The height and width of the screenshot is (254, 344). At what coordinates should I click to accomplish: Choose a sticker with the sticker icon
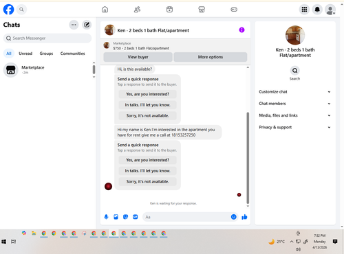[x=125, y=217]
